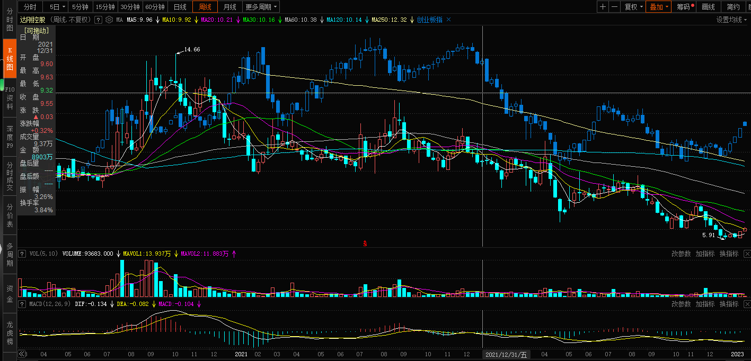
Task: Toggle the 筹码 chip distribution panel
Action: (684, 7)
